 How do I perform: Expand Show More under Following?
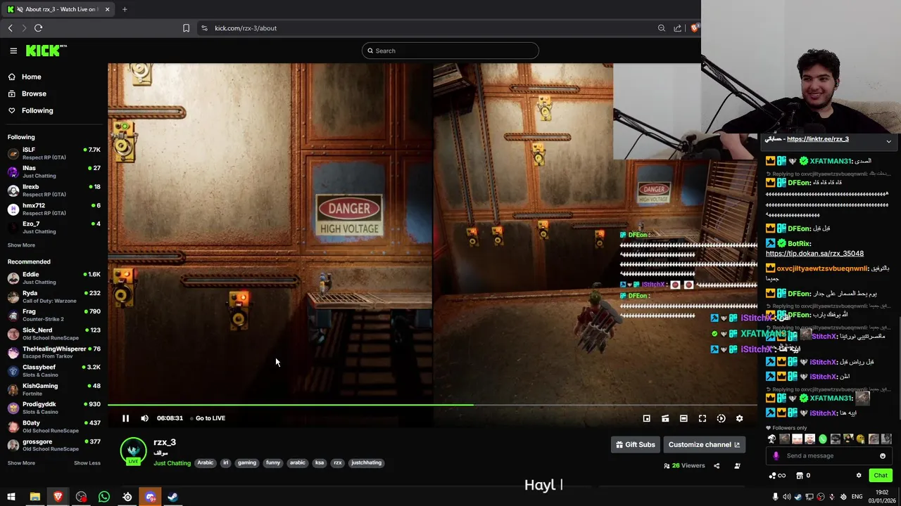[21, 245]
